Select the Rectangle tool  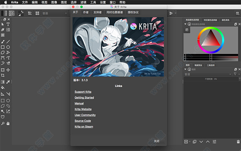[x=3, y=47]
